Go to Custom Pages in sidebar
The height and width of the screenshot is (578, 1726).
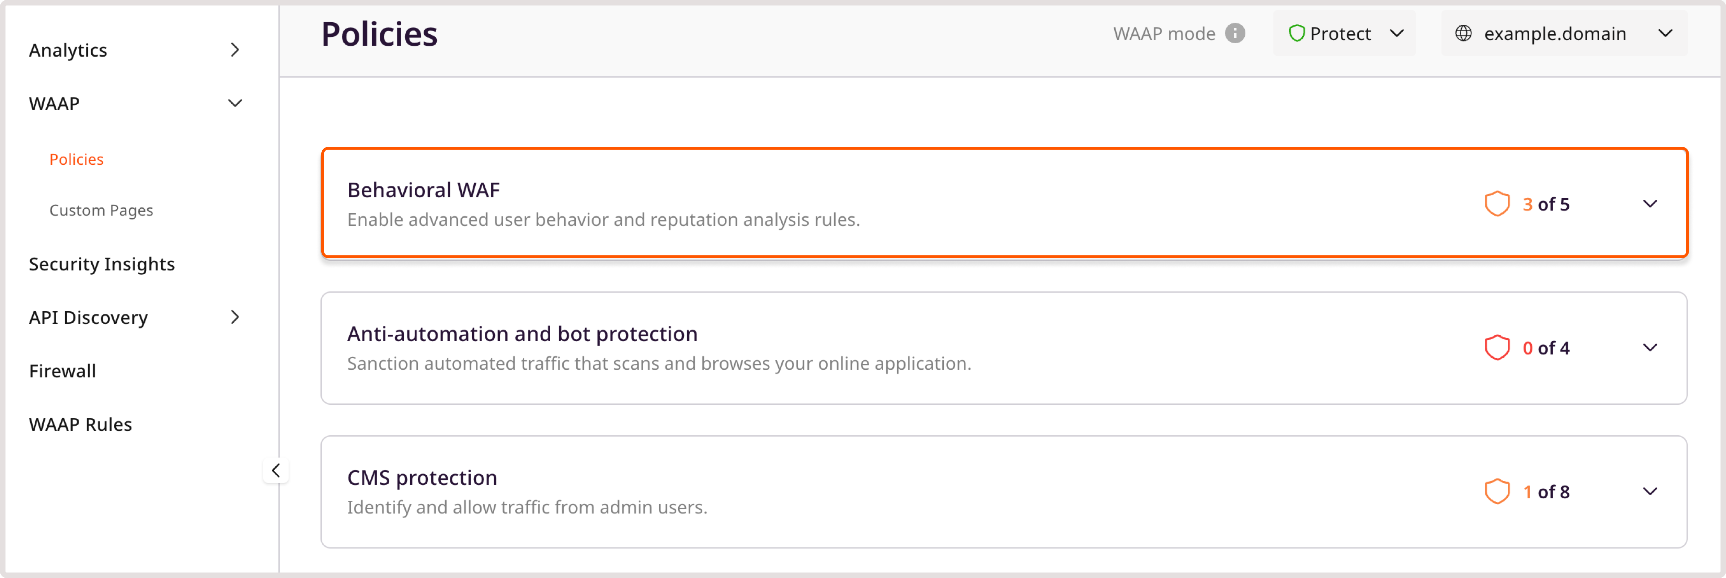click(101, 210)
